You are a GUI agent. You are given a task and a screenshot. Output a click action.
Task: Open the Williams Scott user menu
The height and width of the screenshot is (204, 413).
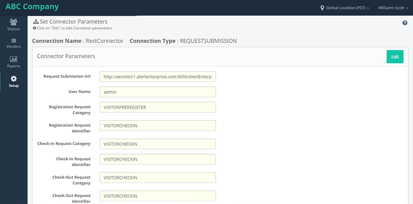point(393,8)
